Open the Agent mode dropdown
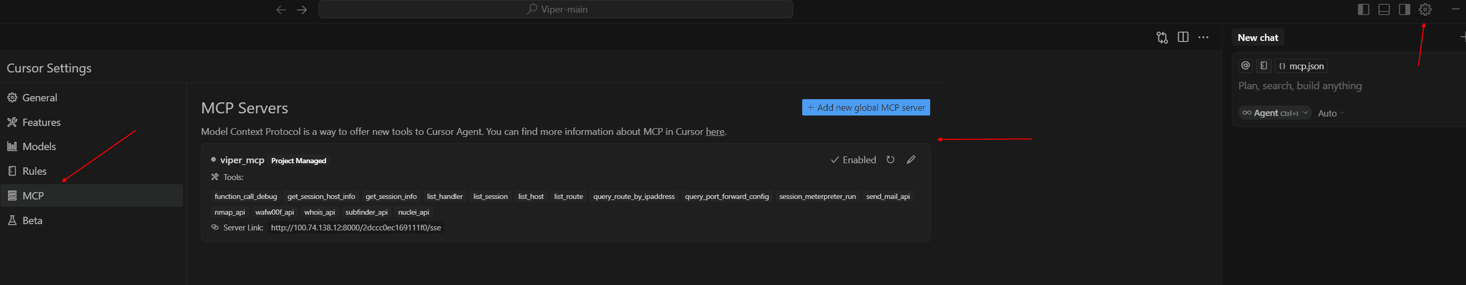 point(1275,113)
